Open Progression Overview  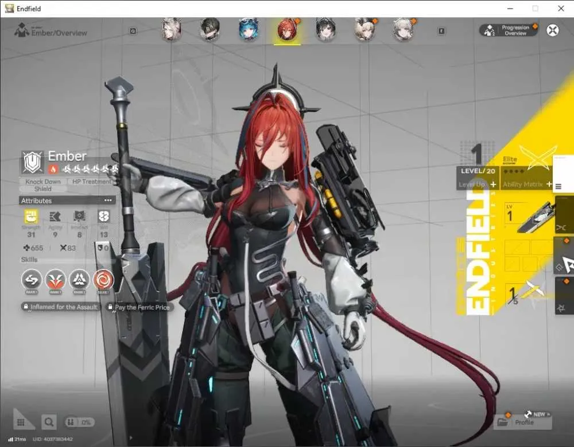coord(509,30)
